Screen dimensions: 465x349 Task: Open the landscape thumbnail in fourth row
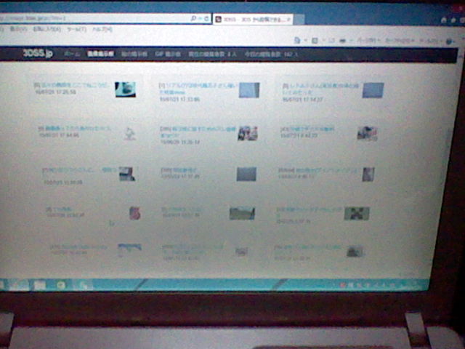pyautogui.click(x=242, y=213)
